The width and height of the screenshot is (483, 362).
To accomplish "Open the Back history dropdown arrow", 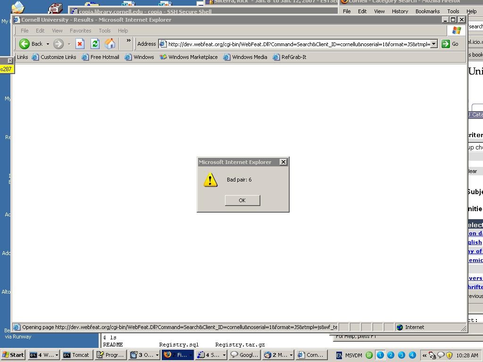I will [x=48, y=44].
